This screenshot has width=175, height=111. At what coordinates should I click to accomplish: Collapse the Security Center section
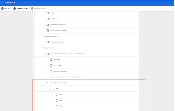(x=41, y=48)
